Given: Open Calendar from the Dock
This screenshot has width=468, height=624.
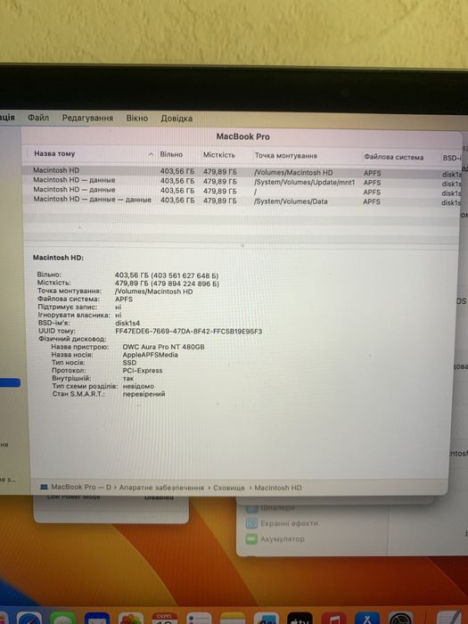Looking at the screenshot, I should [x=164, y=619].
